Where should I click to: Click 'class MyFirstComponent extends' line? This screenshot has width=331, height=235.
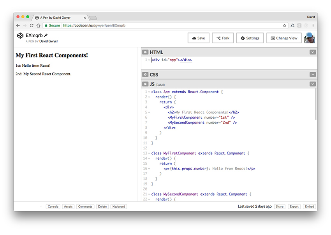pos(200,153)
